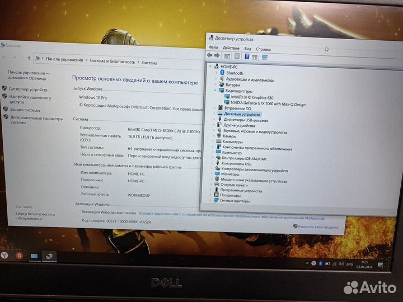Select Компьютер tree row
403x302 pixels.
click(x=232, y=153)
